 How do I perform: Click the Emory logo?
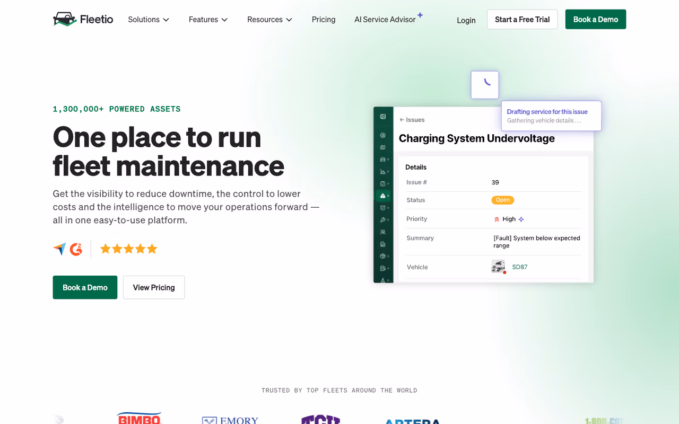tap(230, 420)
